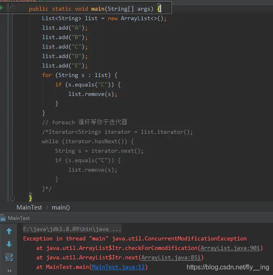273x275 pixels.
Task: Run main method via green gutter arrow
Action: pyautogui.click(x=1, y=8)
